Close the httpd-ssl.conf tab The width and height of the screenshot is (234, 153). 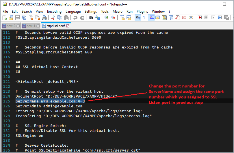(x=68, y=26)
